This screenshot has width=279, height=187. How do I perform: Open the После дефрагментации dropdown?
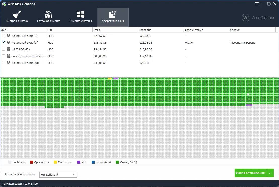click(x=58, y=175)
